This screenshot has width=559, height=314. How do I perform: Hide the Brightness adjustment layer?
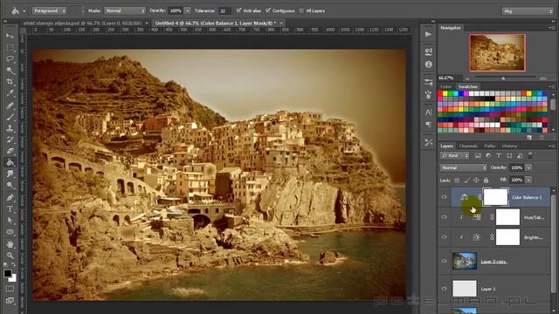point(444,237)
